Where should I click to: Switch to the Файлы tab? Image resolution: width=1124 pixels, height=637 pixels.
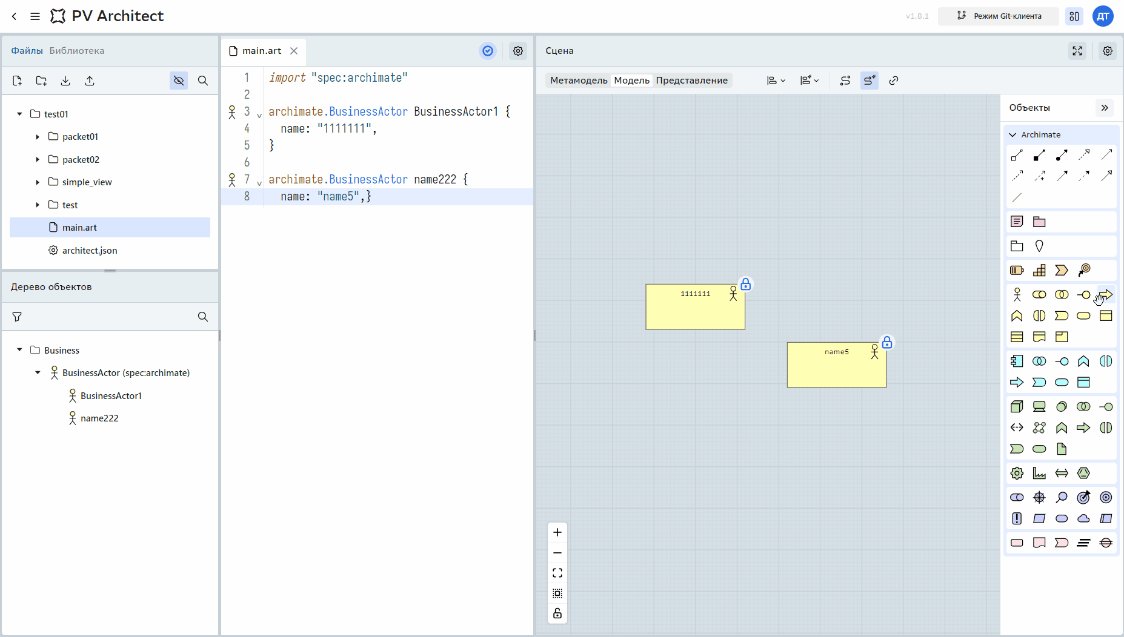[27, 51]
